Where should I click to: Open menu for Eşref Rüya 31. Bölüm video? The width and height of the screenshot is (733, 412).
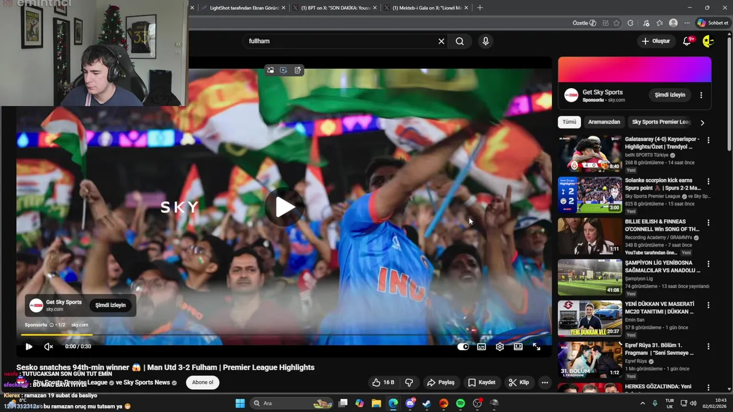(x=708, y=346)
